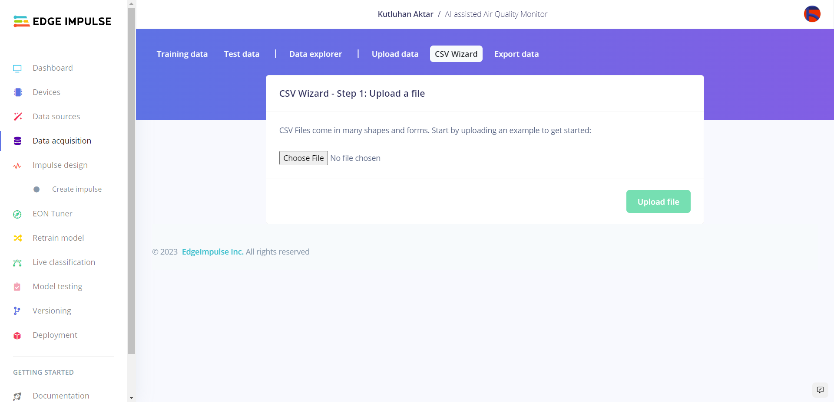Click the 'CSV Wizard - Step 1: Upload a file' heading
This screenshot has width=834, height=402.
[352, 94]
